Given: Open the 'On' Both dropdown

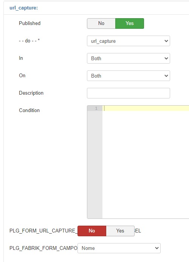Looking at the screenshot, I should [129, 76].
